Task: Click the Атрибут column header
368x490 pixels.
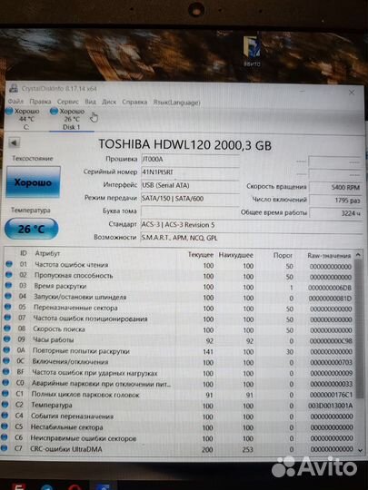Action: click(47, 253)
